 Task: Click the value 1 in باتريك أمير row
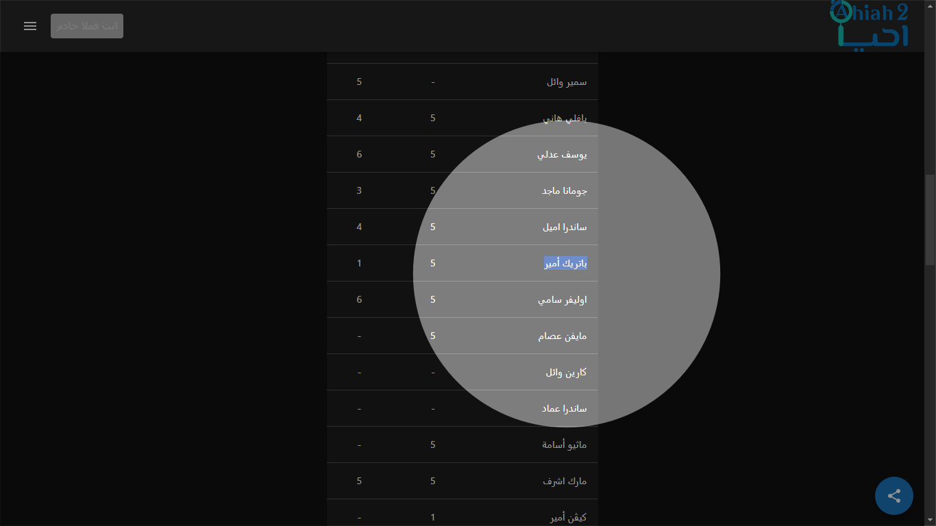click(359, 264)
